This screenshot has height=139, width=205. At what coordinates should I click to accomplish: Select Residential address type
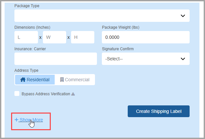(x=35, y=80)
